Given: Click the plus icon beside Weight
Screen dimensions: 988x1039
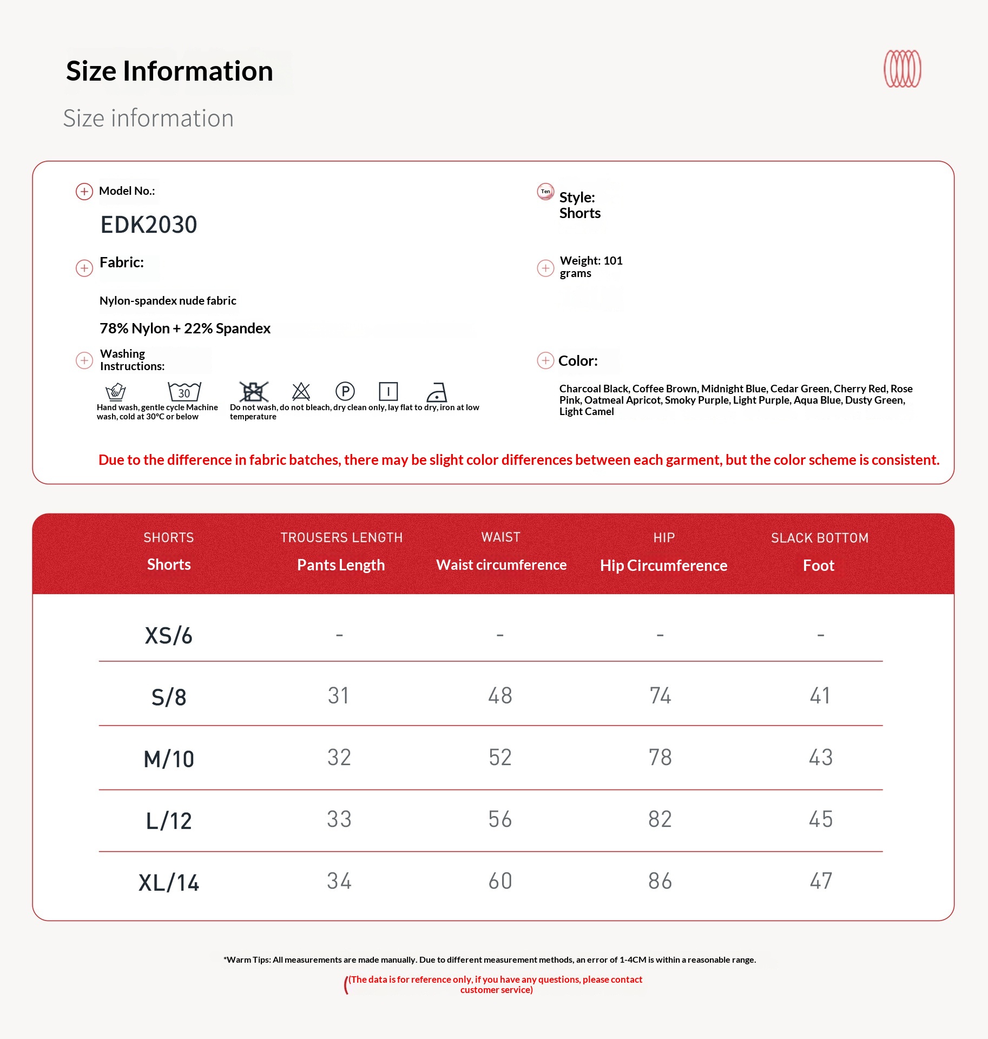Looking at the screenshot, I should 545,268.
